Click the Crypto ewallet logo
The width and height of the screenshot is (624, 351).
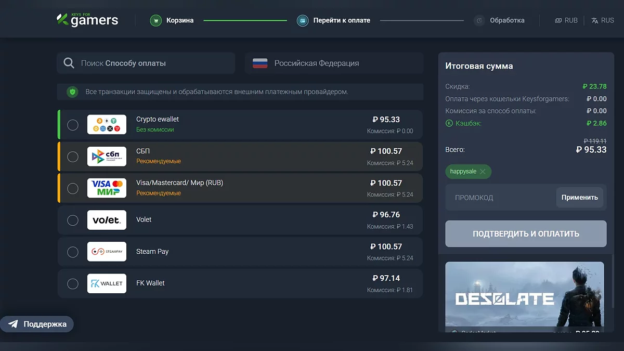pos(107,125)
